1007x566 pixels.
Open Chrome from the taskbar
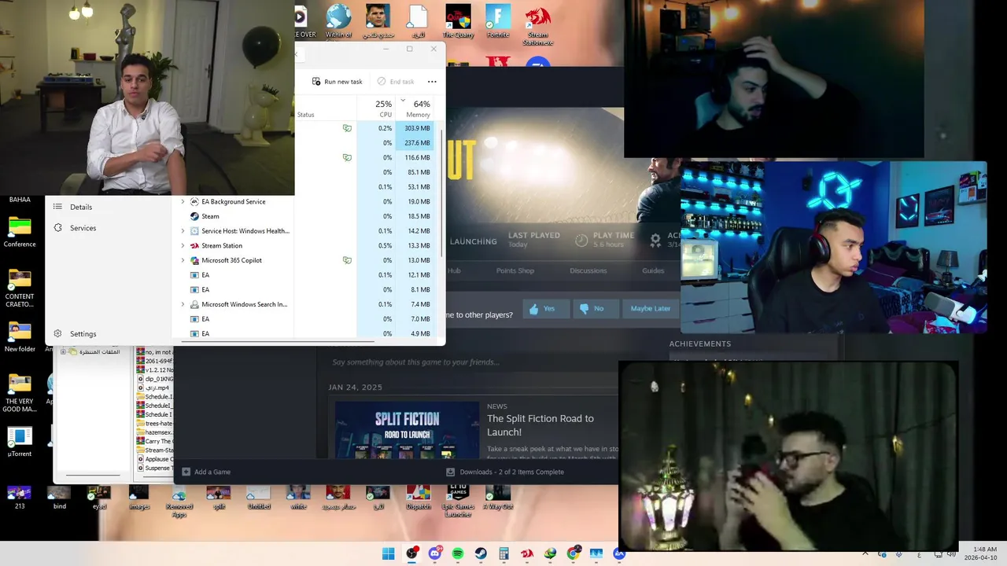[574, 553]
